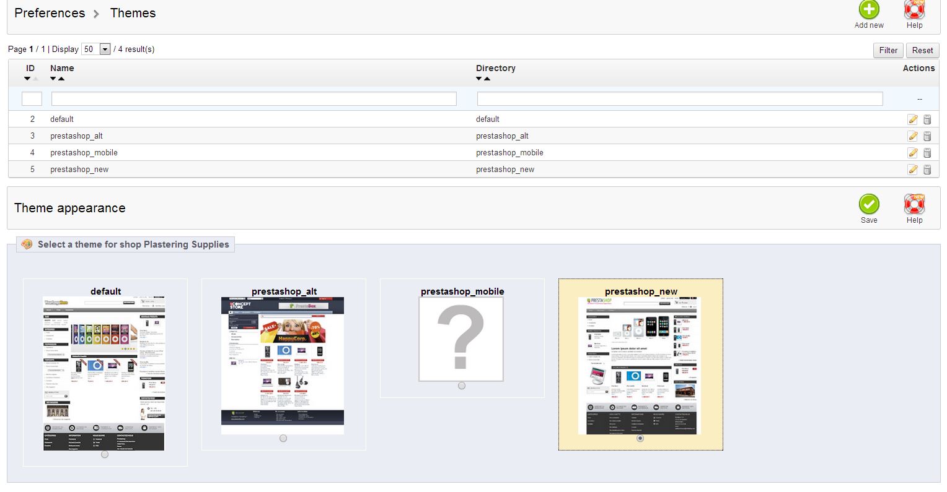
Task: Go to Preferences in the breadcrumb
Action: [x=50, y=13]
